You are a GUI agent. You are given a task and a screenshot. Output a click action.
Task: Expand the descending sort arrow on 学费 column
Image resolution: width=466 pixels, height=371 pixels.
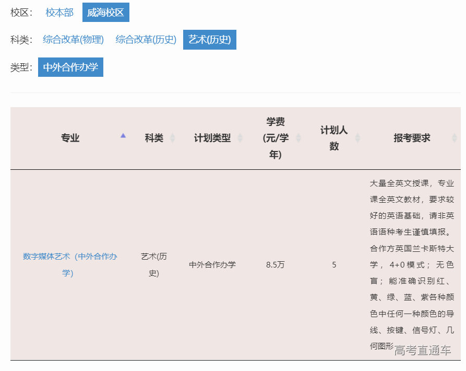click(298, 142)
